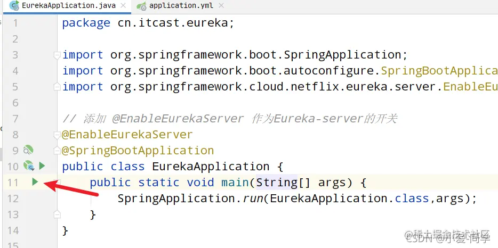The image size is (498, 248).
Task: Click line number 1 in the gutter
Action: click(15, 23)
